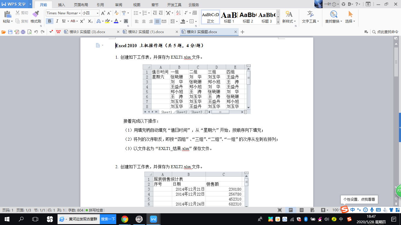Screen dimensions: 401x225
Task: Click the Superscript X² icon
Action: point(82,21)
